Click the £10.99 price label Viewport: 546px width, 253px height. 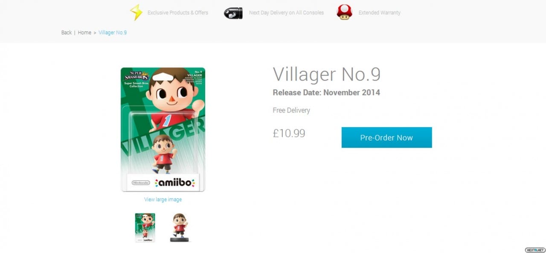[289, 133]
